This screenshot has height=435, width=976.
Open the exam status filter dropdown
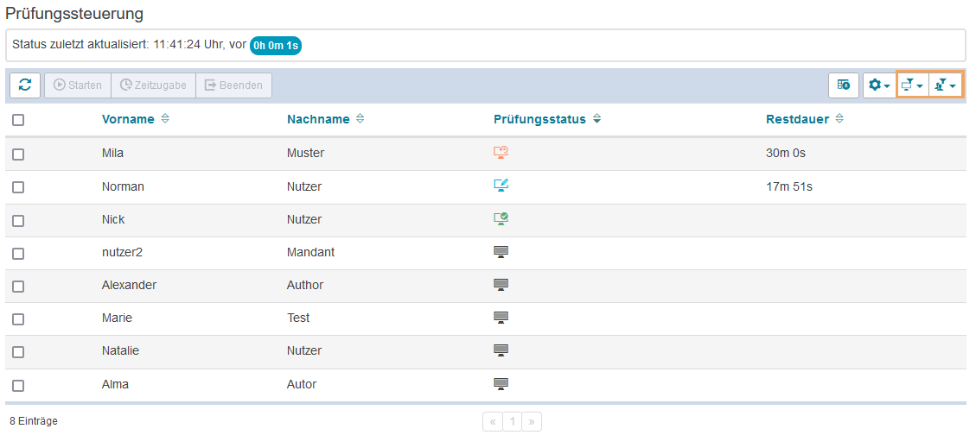pos(913,85)
